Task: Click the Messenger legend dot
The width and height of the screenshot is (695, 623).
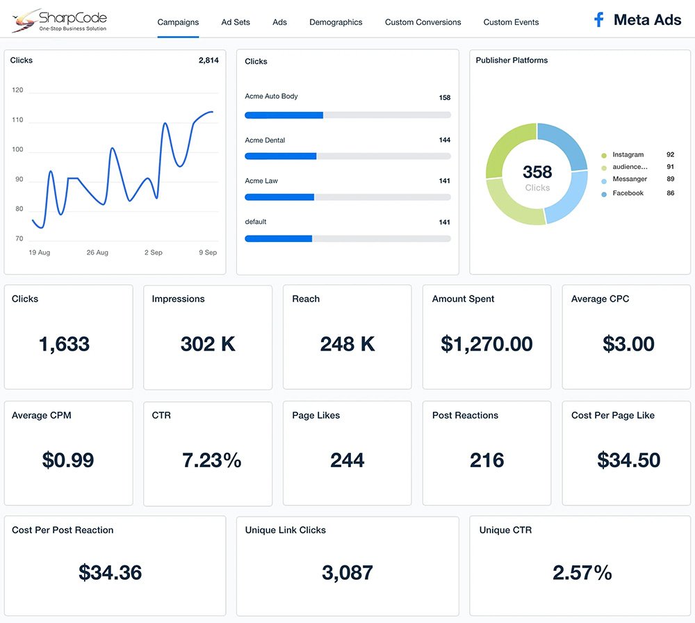Action: coord(604,180)
